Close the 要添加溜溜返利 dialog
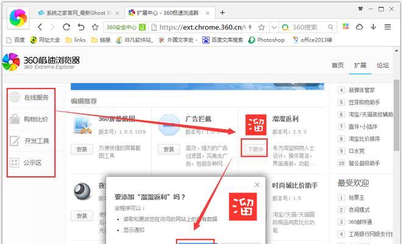 pos(257,185)
